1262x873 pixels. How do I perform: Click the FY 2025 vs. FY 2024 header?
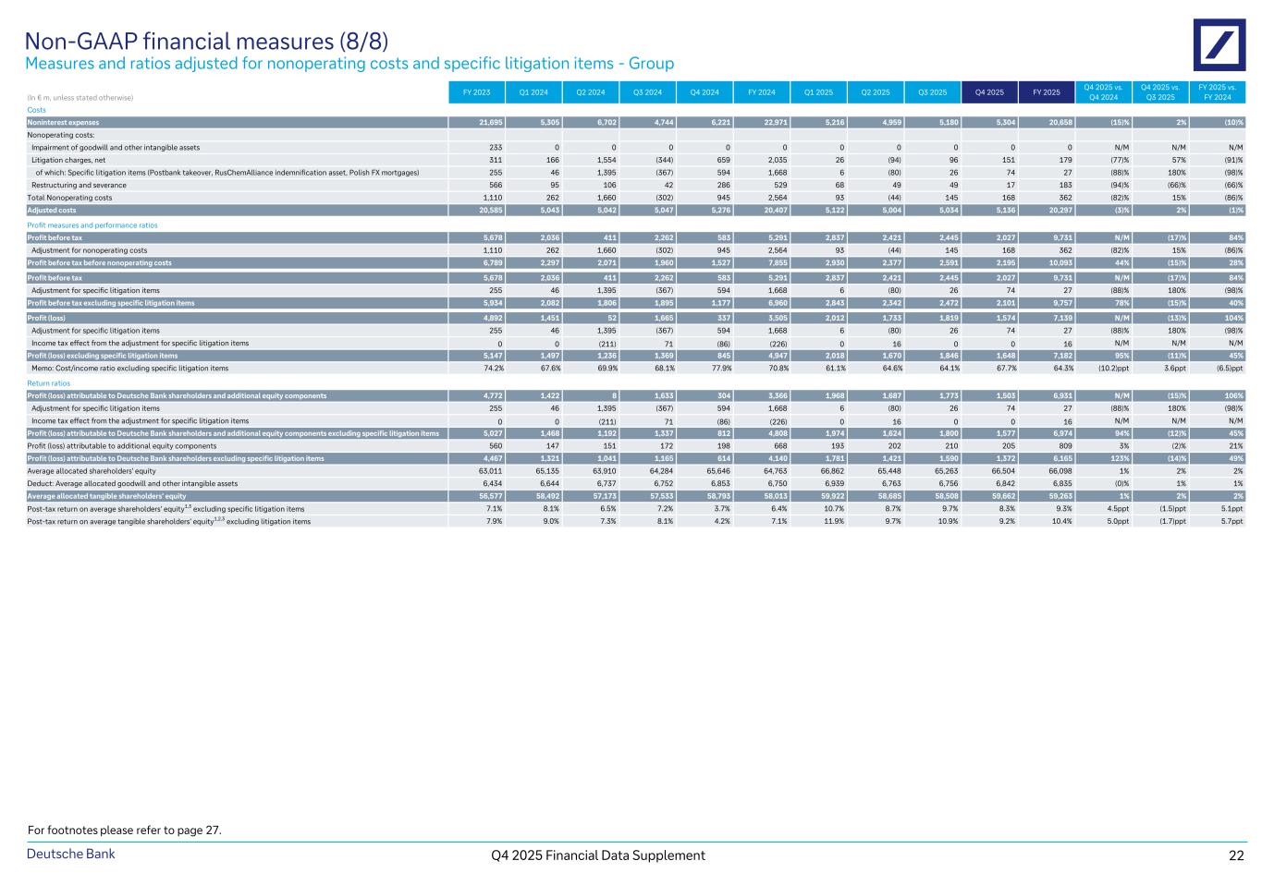point(1218,91)
